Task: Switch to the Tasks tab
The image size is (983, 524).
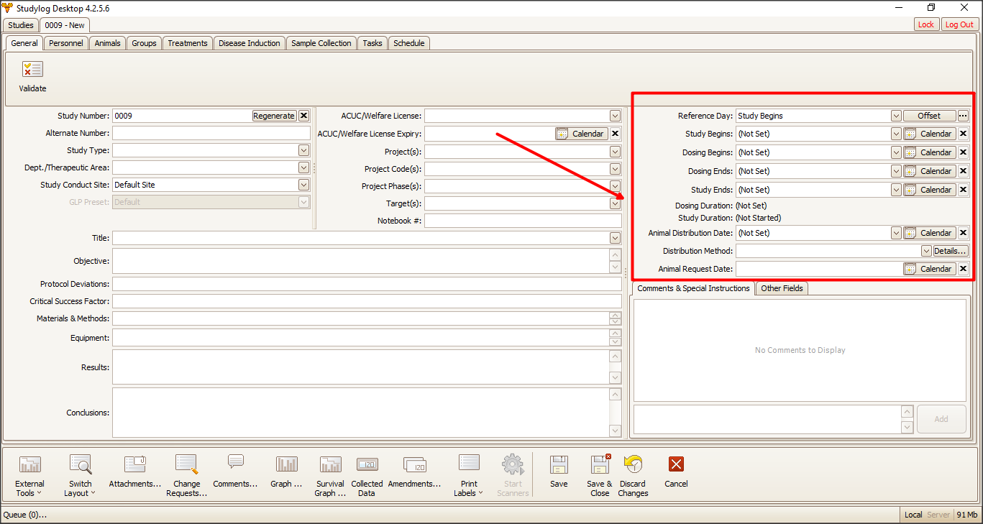Action: coord(372,43)
